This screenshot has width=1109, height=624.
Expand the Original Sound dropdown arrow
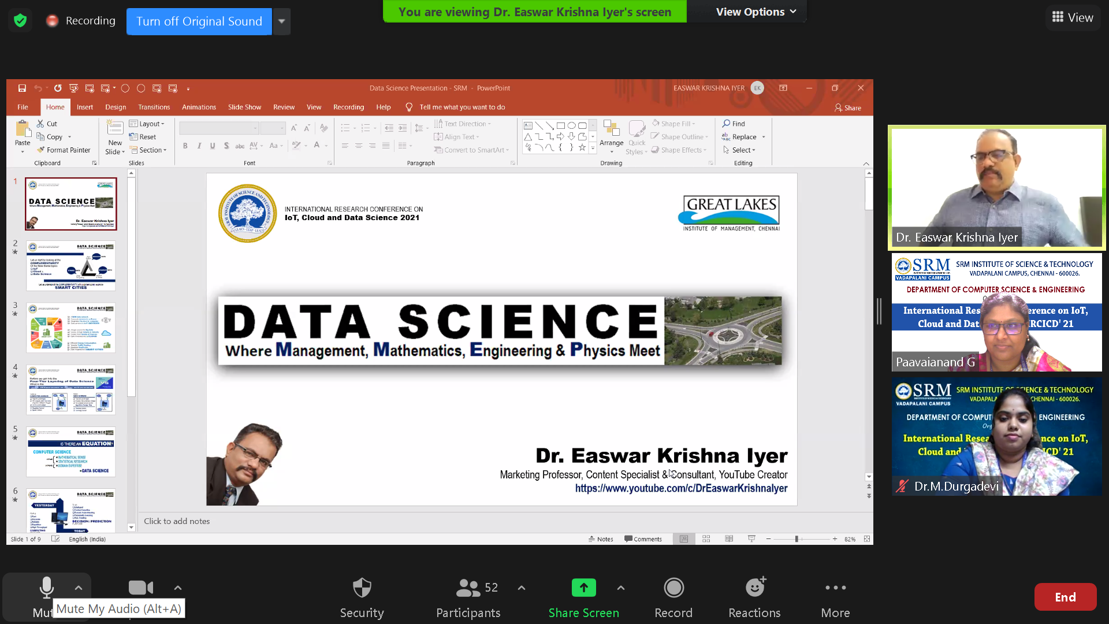tap(281, 21)
